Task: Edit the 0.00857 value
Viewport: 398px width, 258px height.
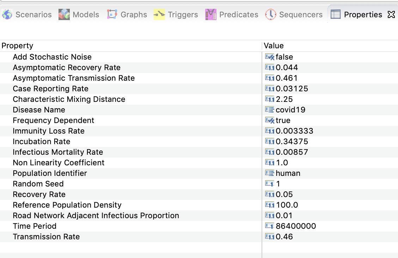Action: pyautogui.click(x=292, y=152)
